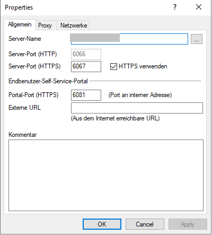Click the greyed-out Apply button

coord(188,224)
